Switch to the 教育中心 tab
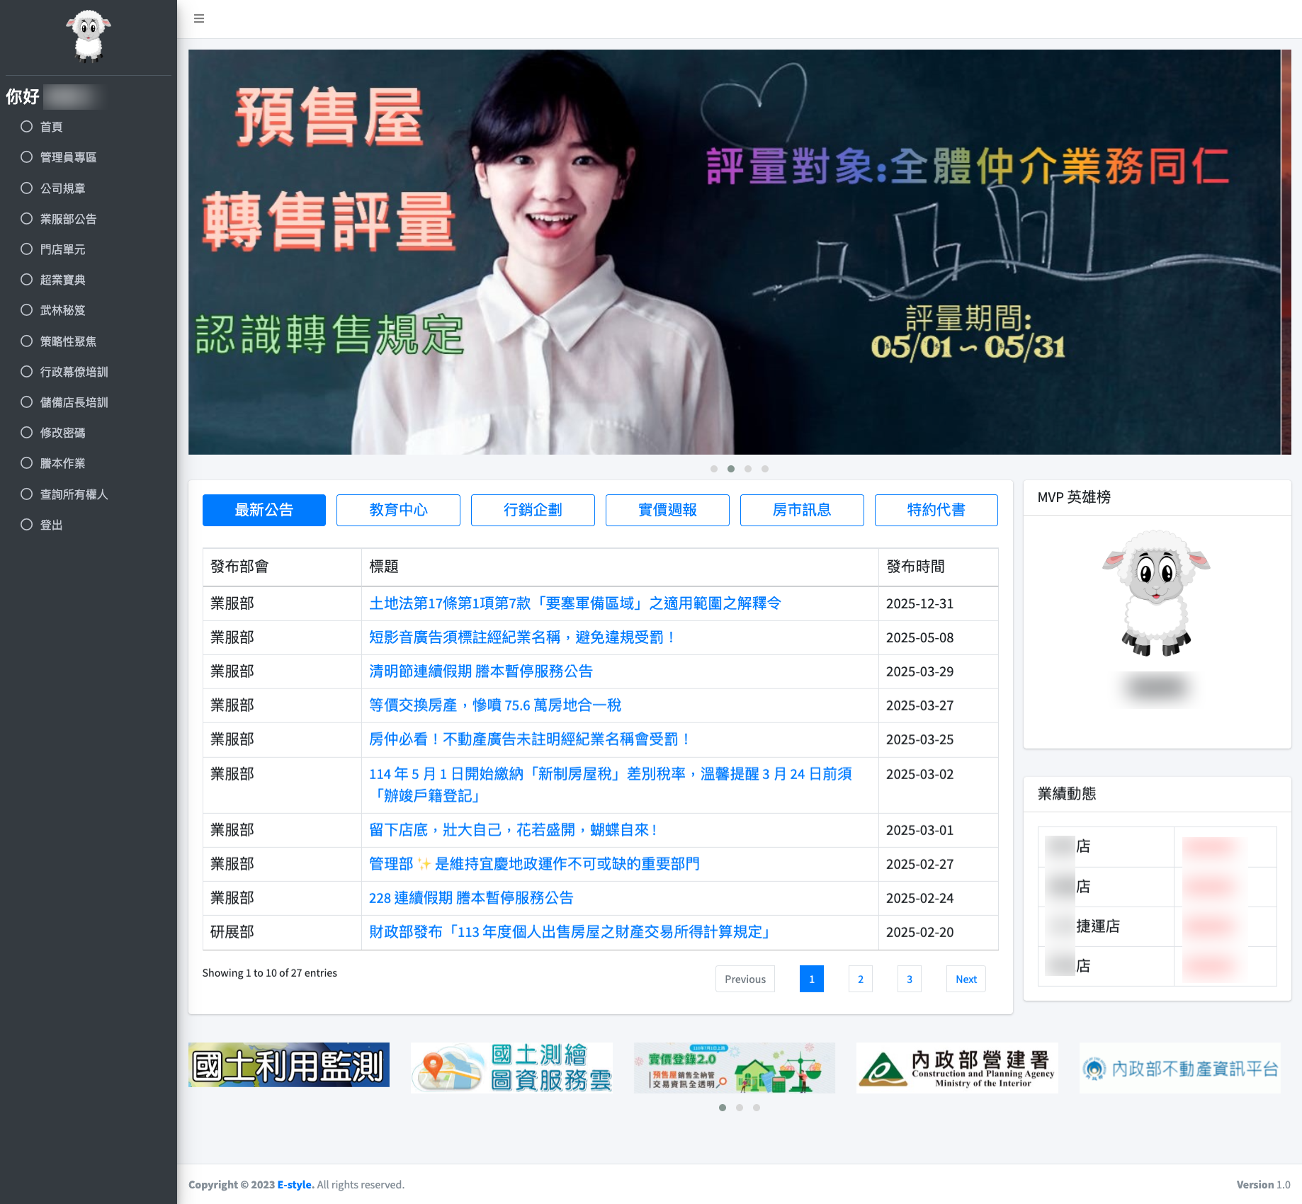1302x1204 pixels. point(398,510)
